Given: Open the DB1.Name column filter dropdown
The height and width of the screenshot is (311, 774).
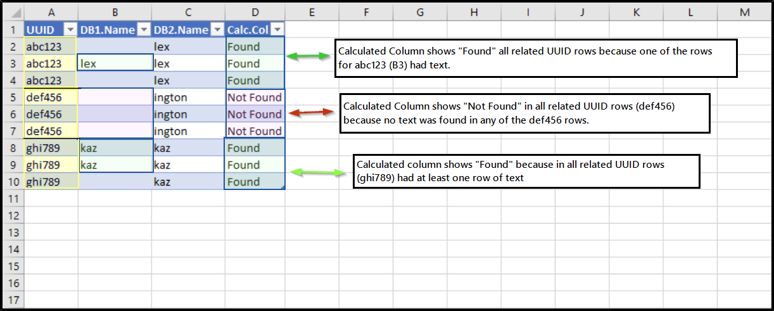Looking at the screenshot, I should point(144,30).
